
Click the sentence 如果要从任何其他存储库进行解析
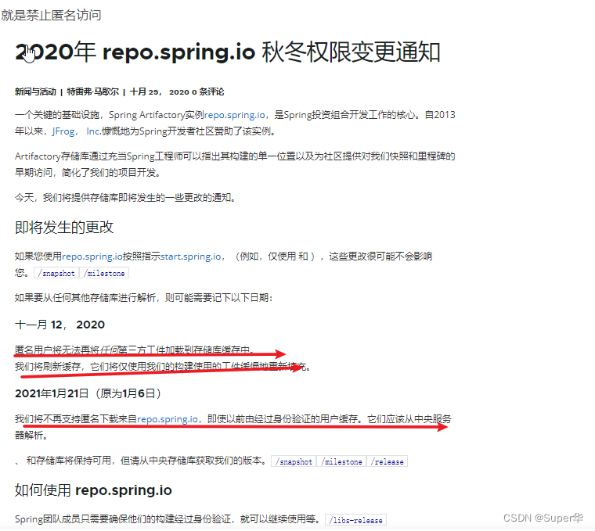(x=143, y=298)
